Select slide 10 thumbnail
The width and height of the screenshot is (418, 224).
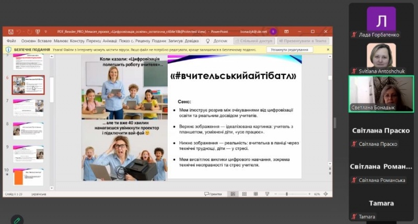click(x=28, y=177)
